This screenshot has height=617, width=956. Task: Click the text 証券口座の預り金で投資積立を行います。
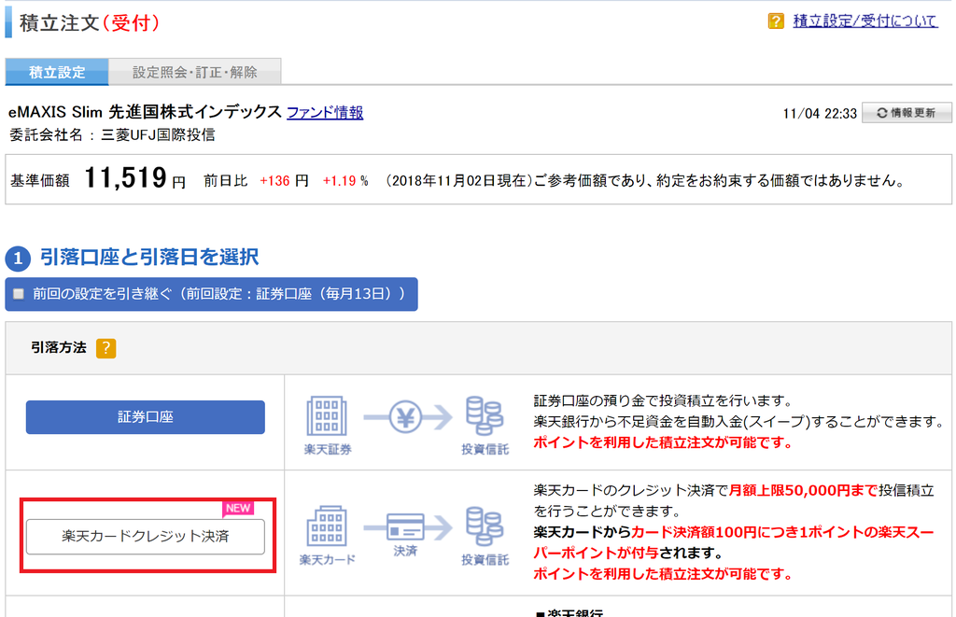click(663, 400)
